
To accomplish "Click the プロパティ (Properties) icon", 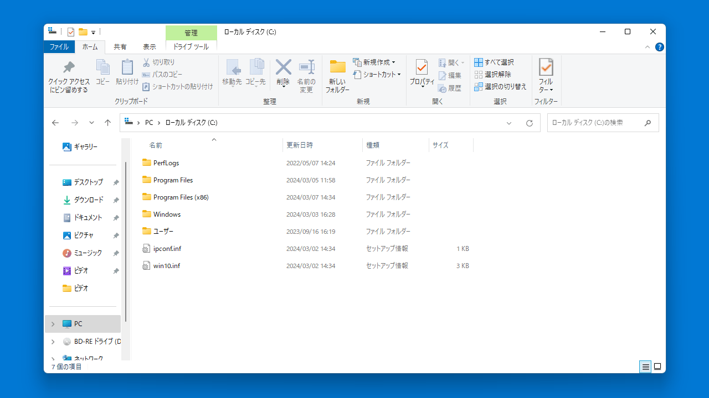I will pos(422,67).
